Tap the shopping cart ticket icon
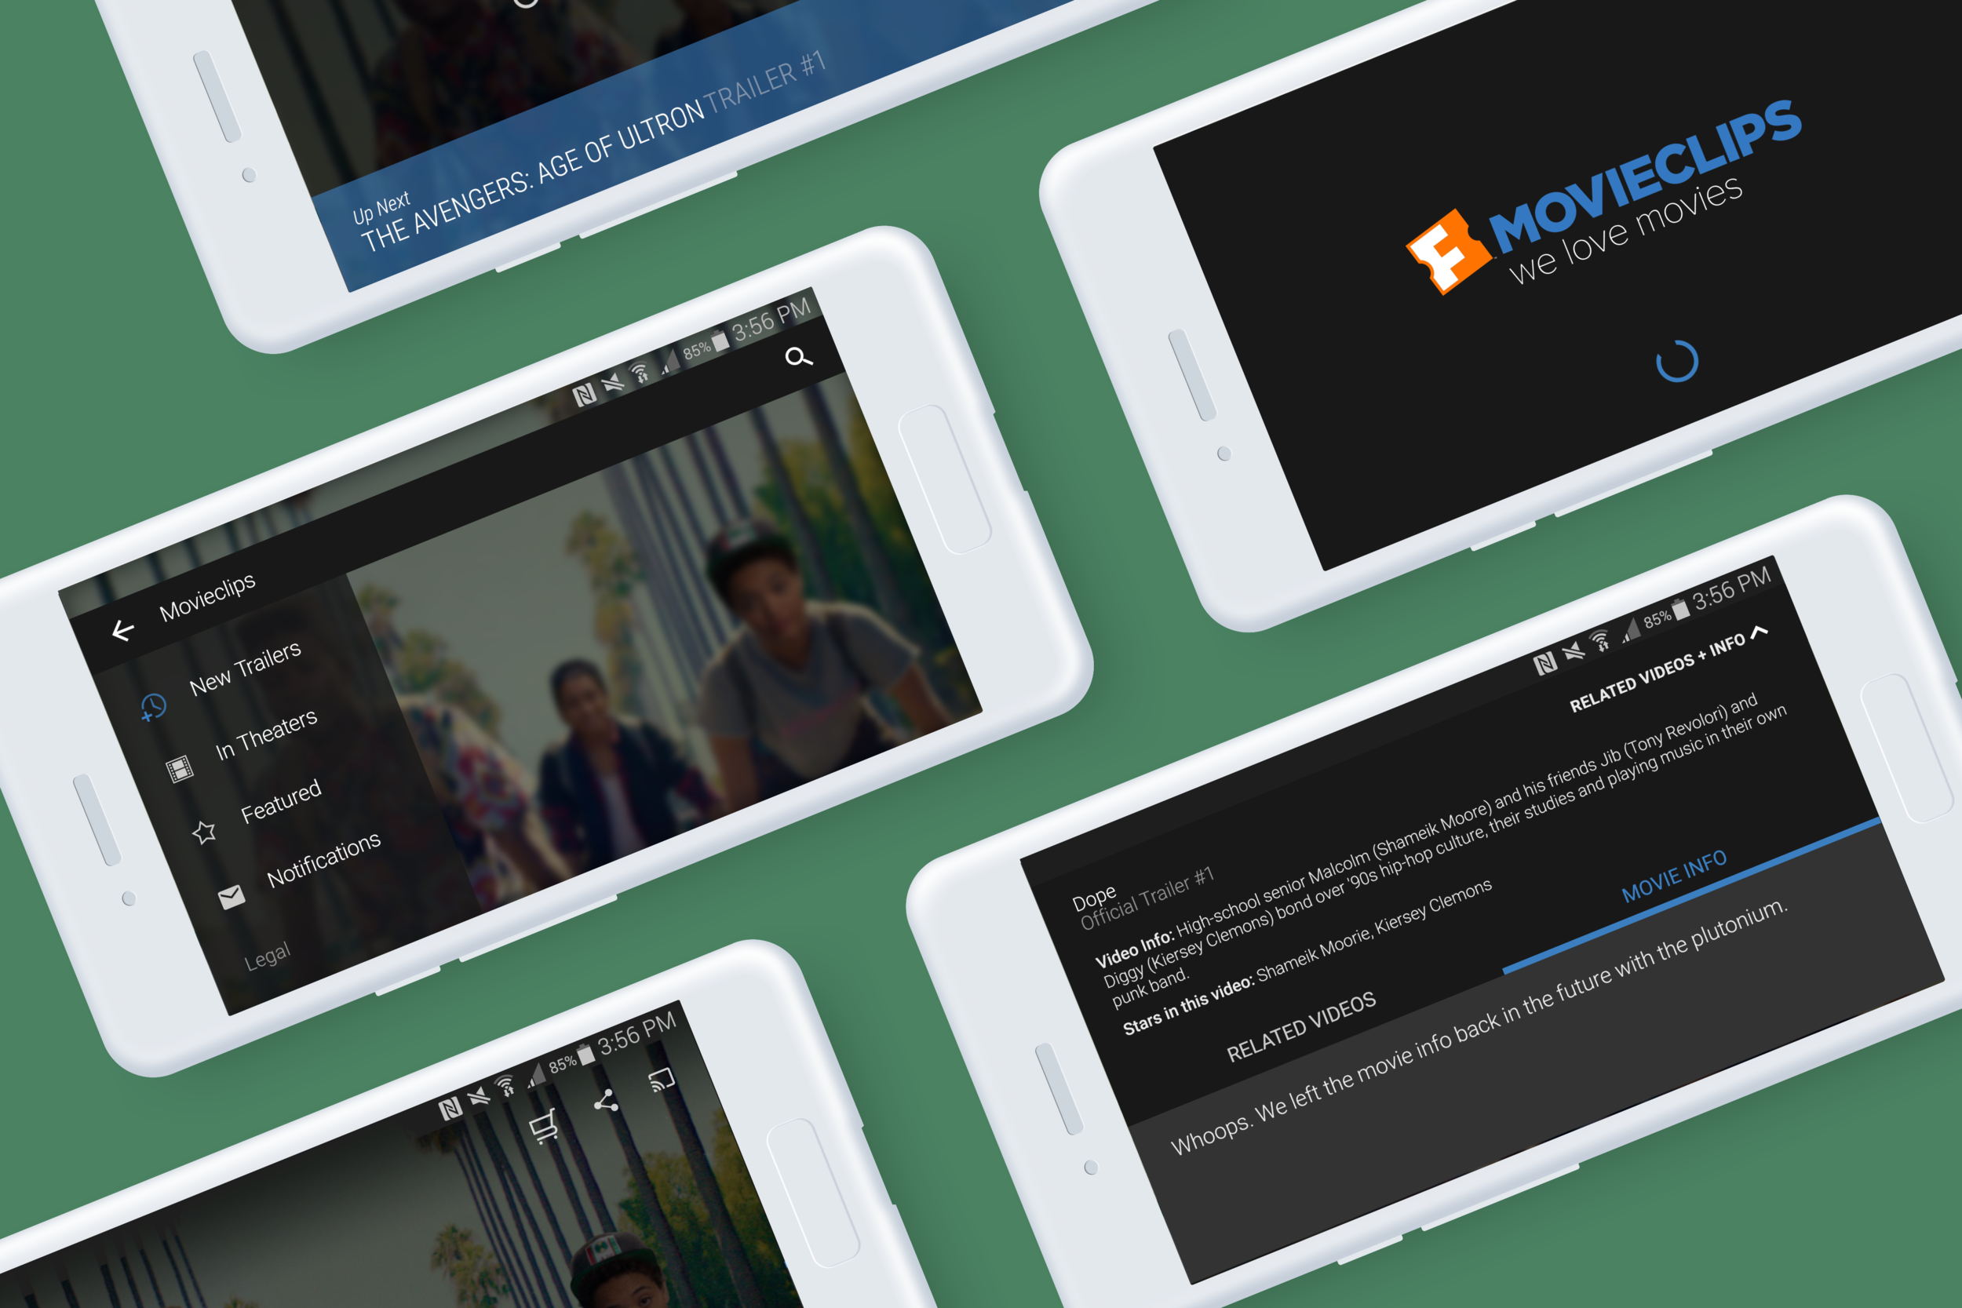The image size is (1962, 1308). click(x=544, y=1126)
